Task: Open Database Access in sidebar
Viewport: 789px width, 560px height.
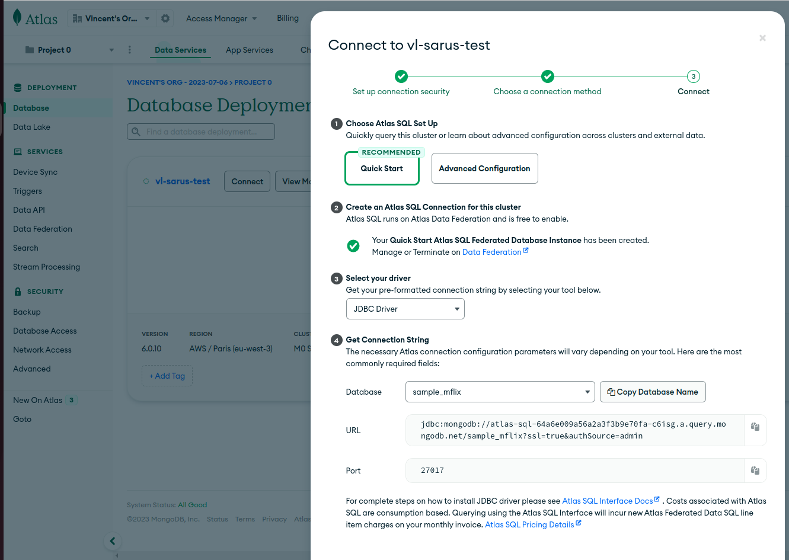Action: pyautogui.click(x=45, y=331)
